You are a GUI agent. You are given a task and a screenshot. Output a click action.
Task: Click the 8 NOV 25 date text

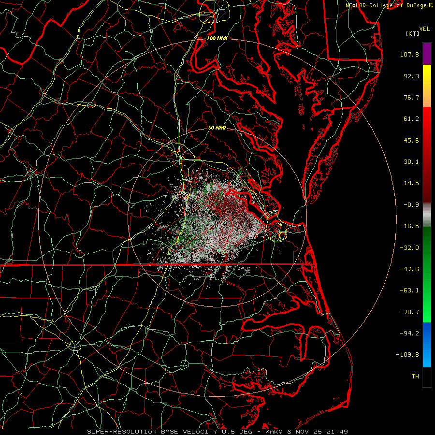[304, 432]
